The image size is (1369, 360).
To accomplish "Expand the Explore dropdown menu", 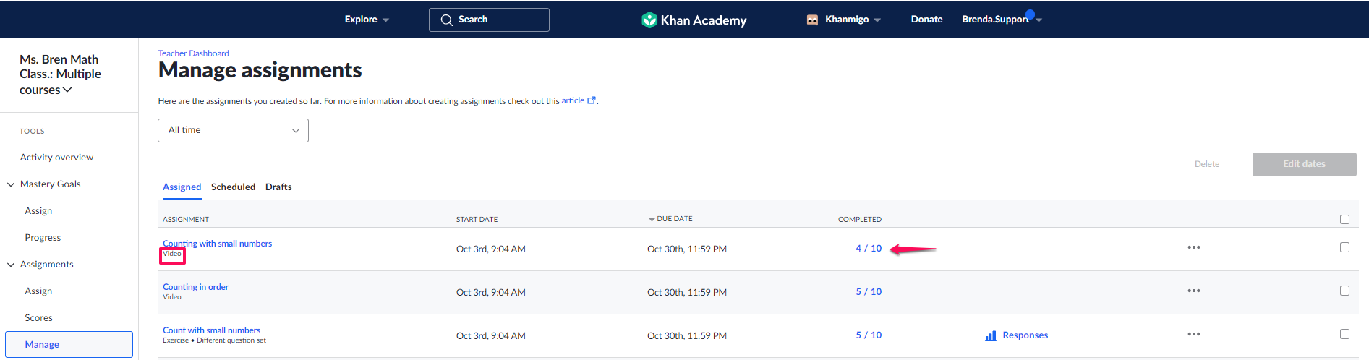I will click(367, 20).
